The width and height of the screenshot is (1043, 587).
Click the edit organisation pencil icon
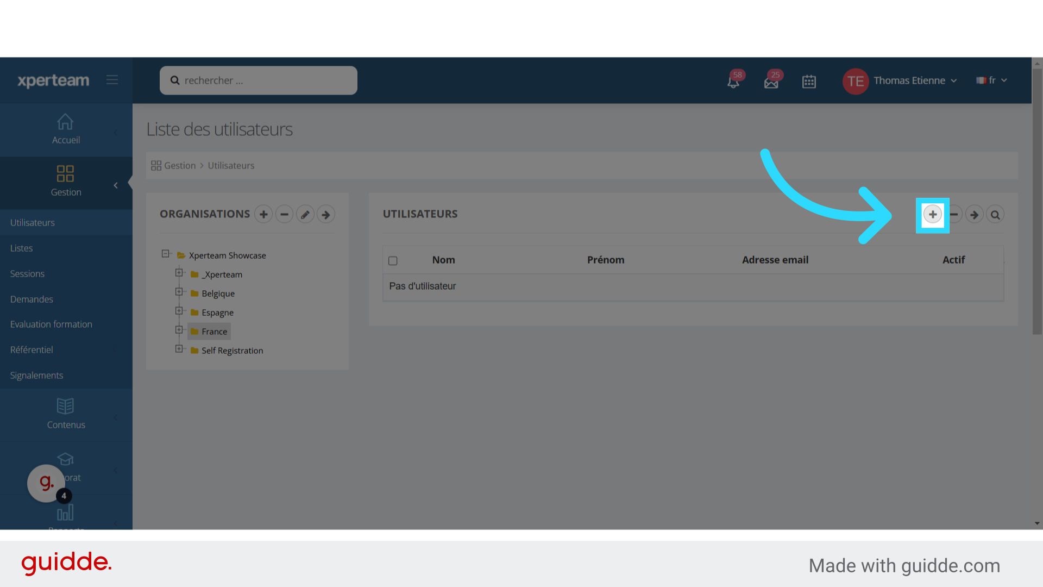pyautogui.click(x=305, y=215)
